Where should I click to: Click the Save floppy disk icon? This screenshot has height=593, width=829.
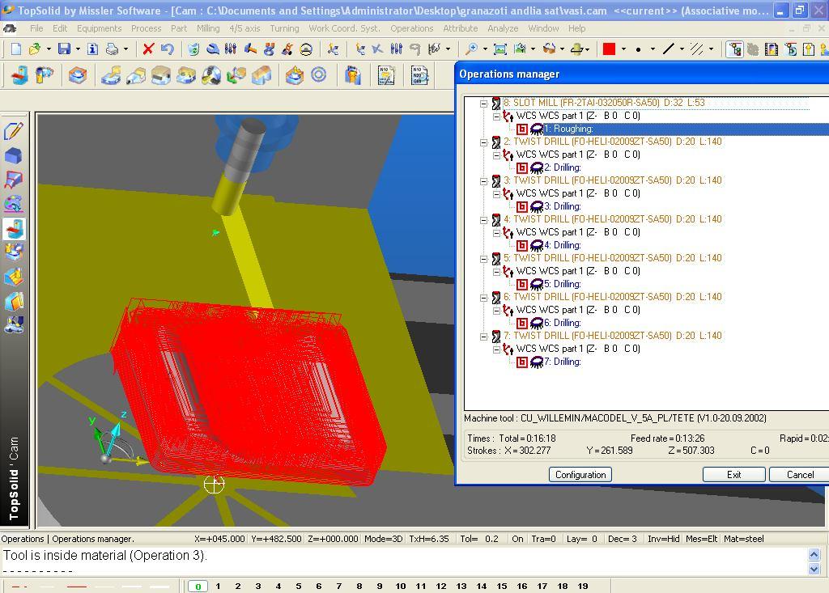[x=64, y=49]
